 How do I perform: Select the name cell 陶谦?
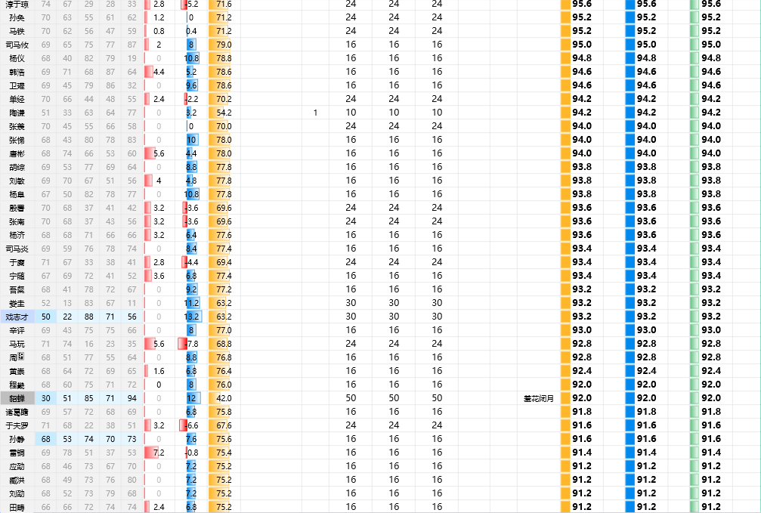click(x=17, y=113)
